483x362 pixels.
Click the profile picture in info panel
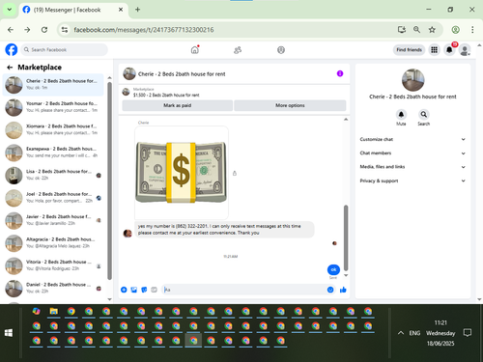pos(412,80)
